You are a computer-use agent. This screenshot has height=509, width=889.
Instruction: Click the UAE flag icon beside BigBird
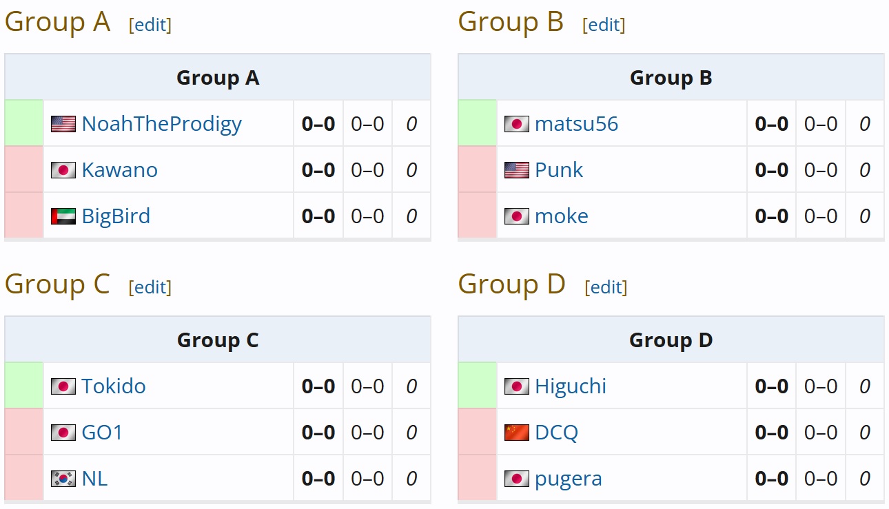coord(63,216)
